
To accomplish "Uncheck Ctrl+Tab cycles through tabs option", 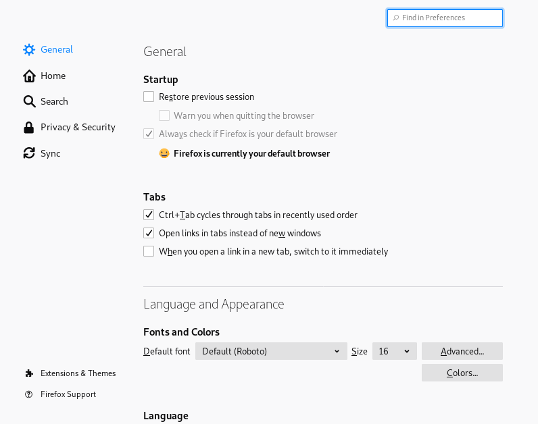I will click(149, 215).
